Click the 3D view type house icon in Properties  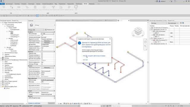(31, 25)
